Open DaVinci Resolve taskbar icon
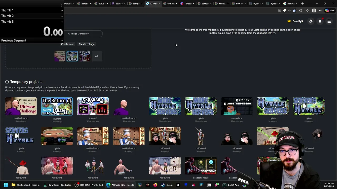The width and height of the screenshot is (337, 189). (x=140, y=185)
